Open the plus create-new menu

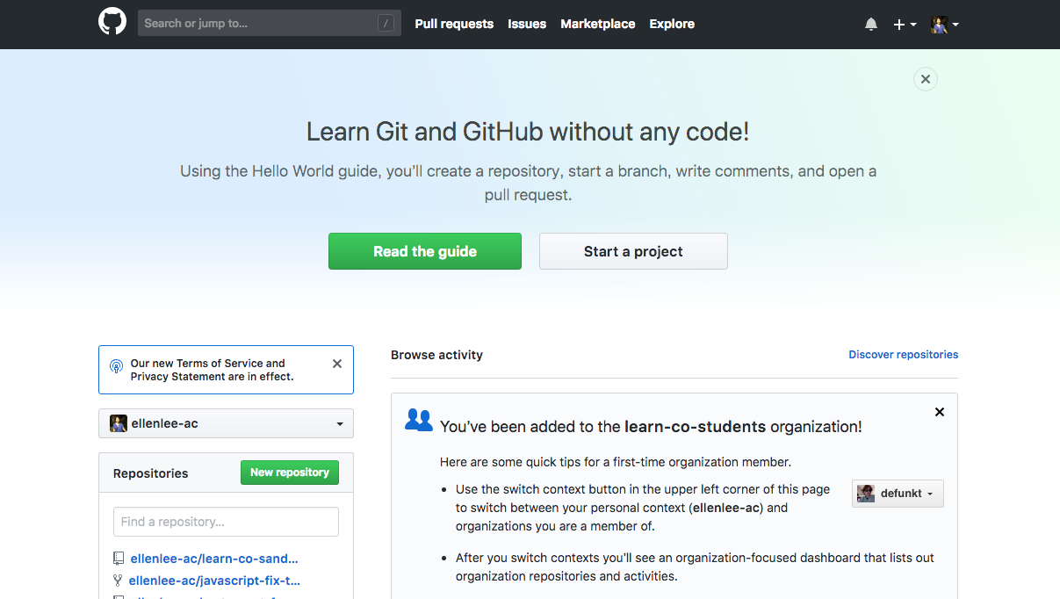[905, 25]
